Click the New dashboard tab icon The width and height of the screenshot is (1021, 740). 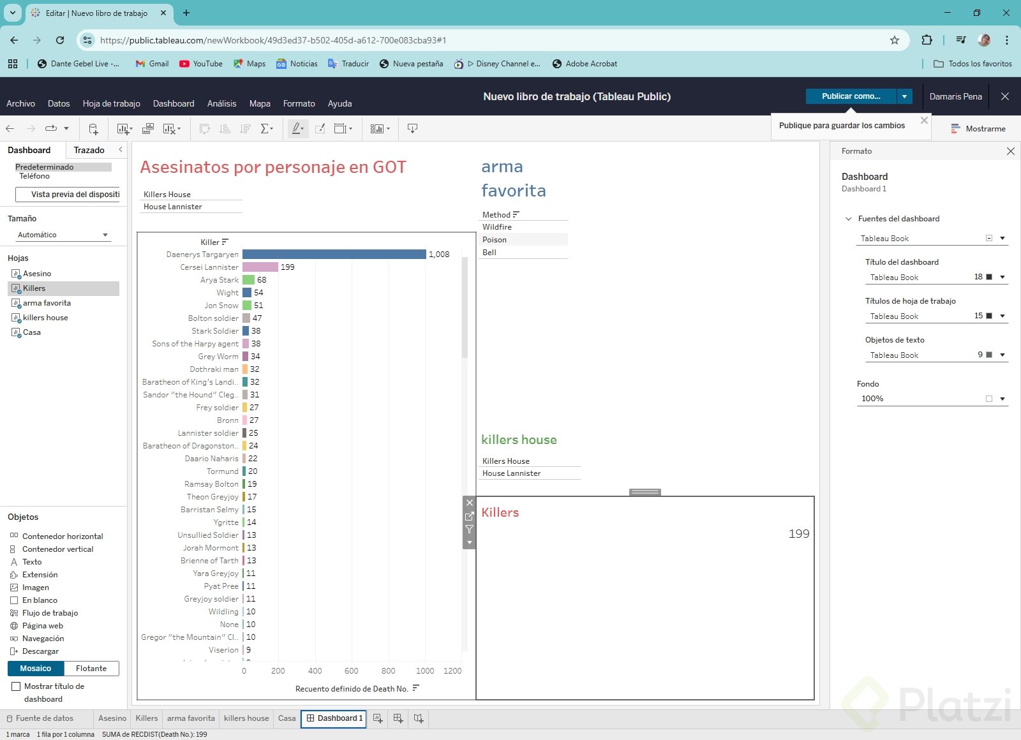point(398,718)
